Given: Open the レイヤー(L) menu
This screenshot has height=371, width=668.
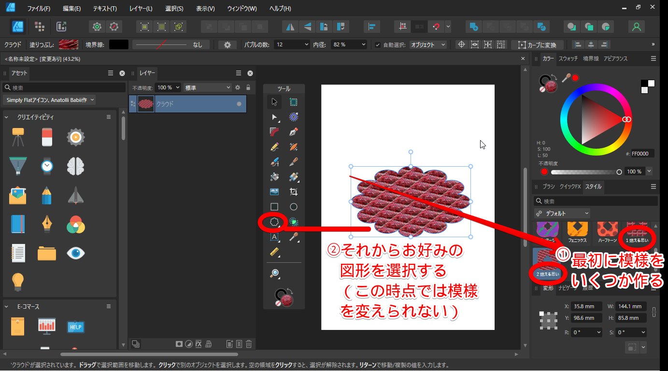Looking at the screenshot, I should [141, 9].
